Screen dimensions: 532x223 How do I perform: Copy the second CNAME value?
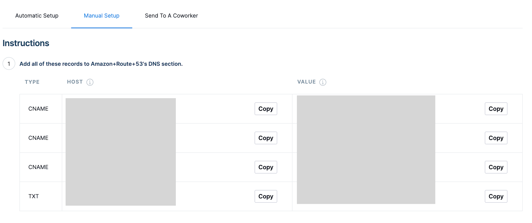click(x=496, y=138)
